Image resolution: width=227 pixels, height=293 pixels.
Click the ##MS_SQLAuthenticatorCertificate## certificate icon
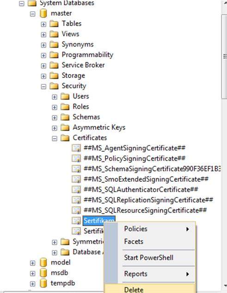click(x=76, y=190)
